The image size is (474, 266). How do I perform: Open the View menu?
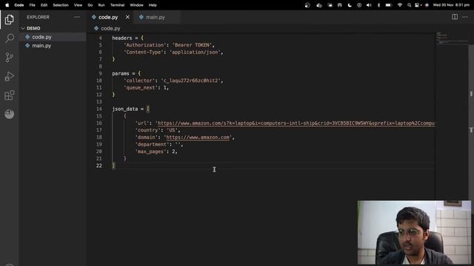[x=78, y=5]
